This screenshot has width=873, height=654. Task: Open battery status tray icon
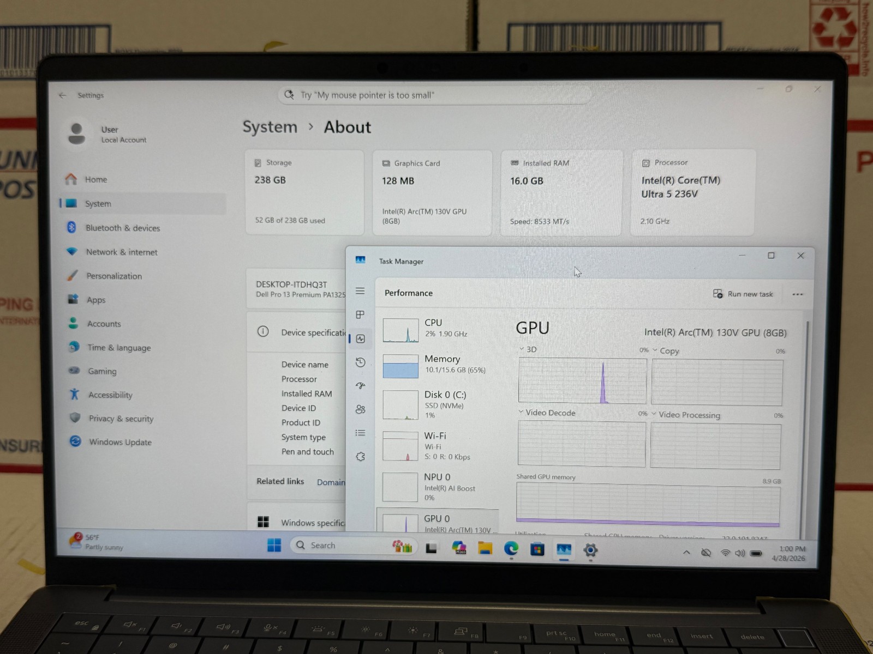click(x=756, y=553)
